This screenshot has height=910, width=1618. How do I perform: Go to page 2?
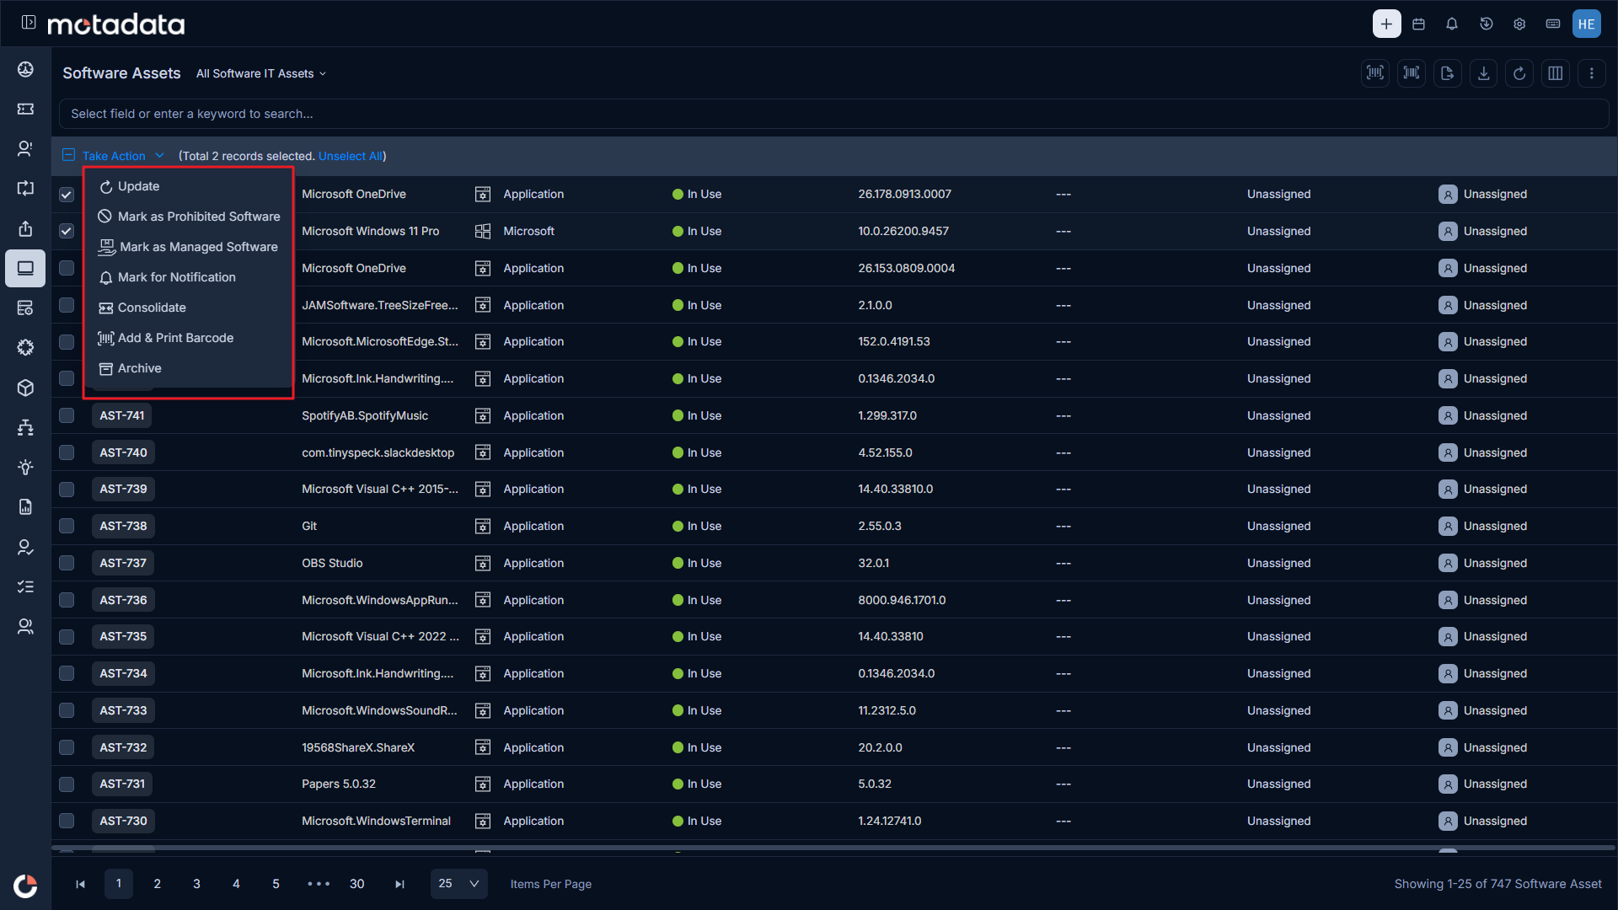coord(157,884)
